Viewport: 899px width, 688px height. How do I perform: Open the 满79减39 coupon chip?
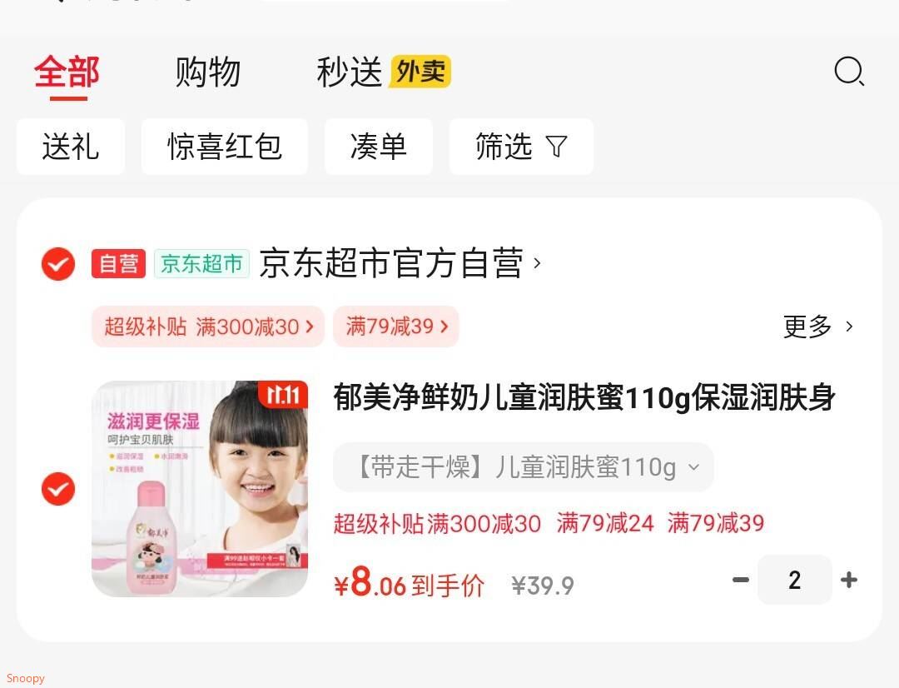click(x=396, y=327)
